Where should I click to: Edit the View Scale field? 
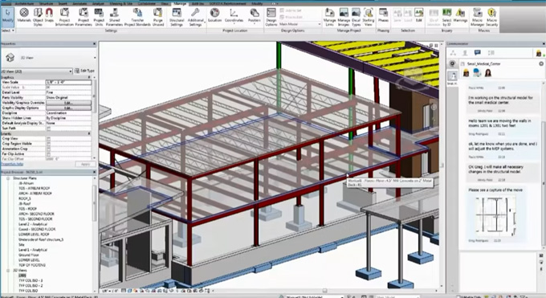[x=68, y=82]
